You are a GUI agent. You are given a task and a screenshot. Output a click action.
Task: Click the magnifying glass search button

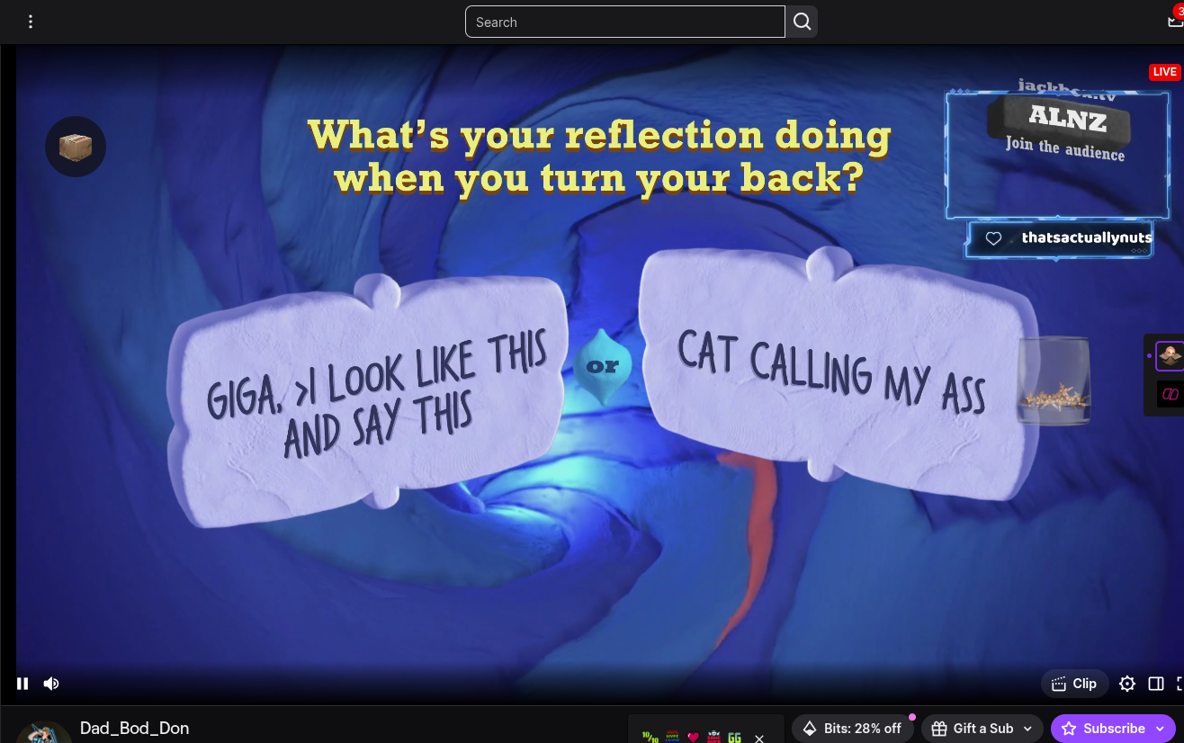(802, 22)
